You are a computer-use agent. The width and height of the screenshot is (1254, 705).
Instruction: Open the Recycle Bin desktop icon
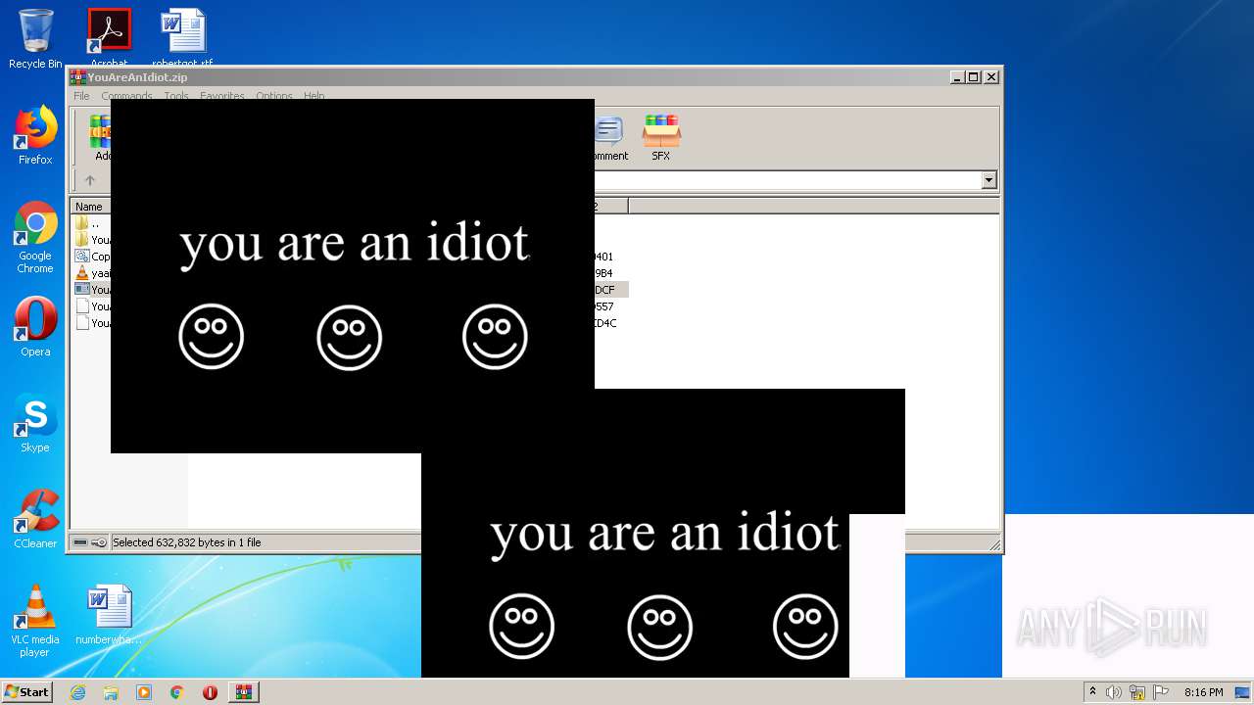point(35,39)
